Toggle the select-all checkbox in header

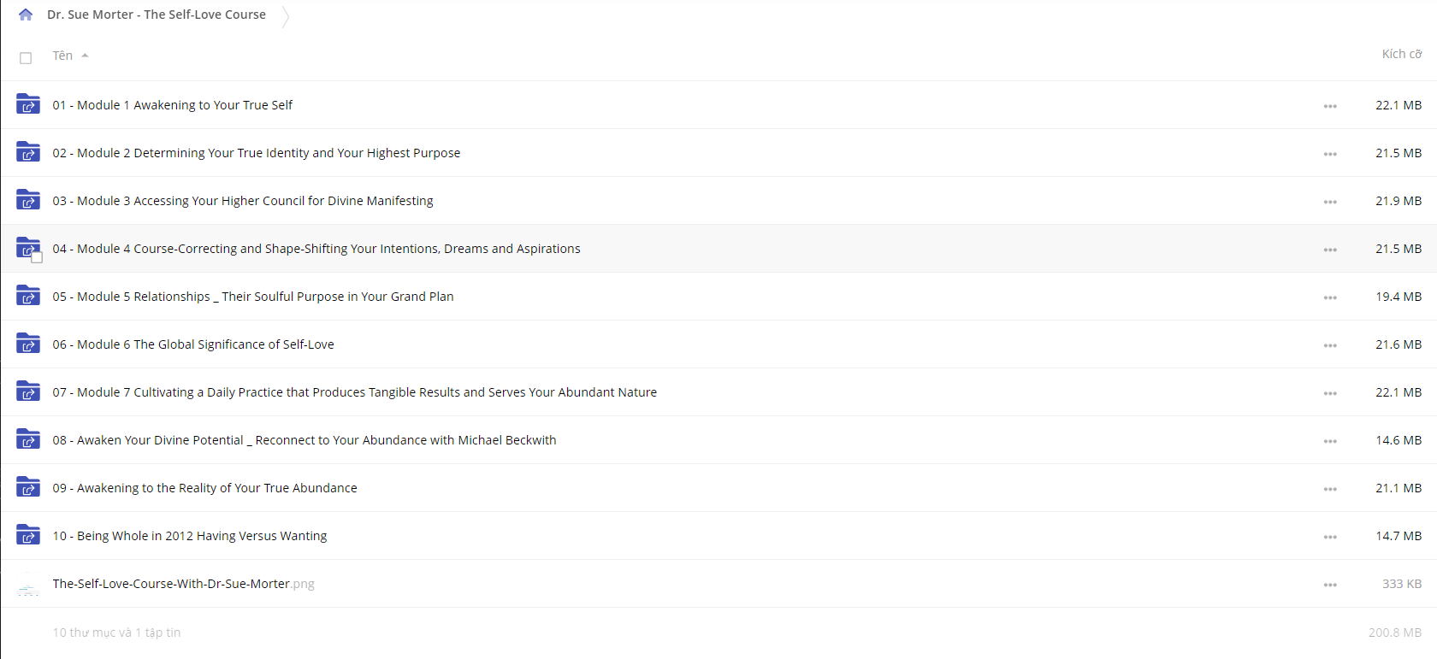tap(26, 58)
